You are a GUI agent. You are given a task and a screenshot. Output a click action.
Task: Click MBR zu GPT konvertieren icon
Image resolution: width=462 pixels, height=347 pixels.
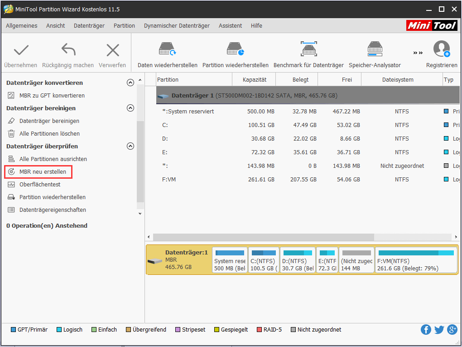pos(11,95)
